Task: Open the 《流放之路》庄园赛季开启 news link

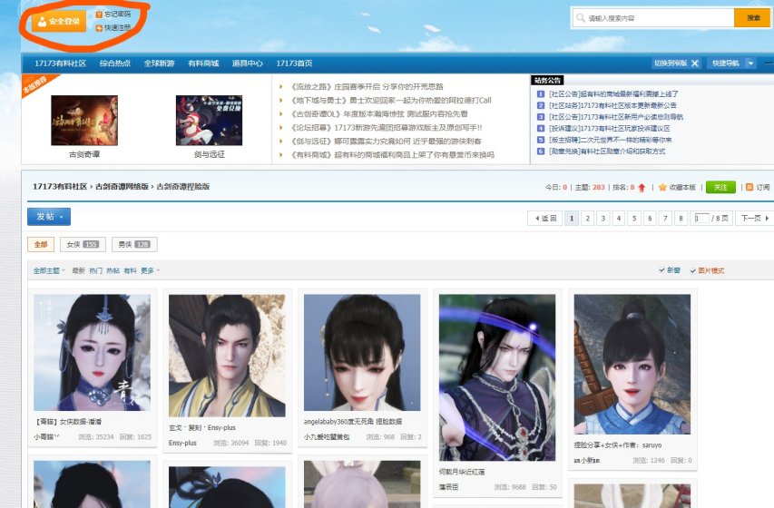Action: click(x=367, y=86)
